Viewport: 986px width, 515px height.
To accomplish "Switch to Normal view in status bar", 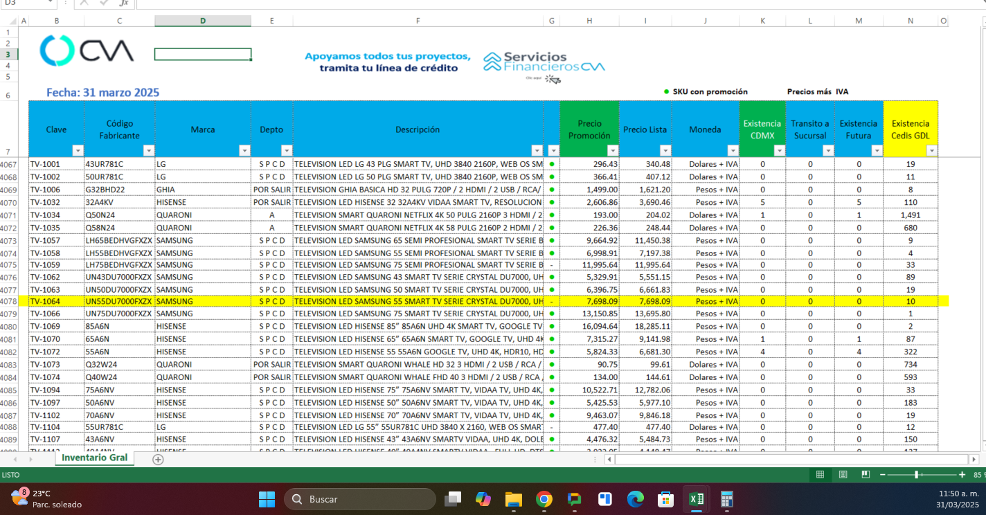I will (x=820, y=475).
